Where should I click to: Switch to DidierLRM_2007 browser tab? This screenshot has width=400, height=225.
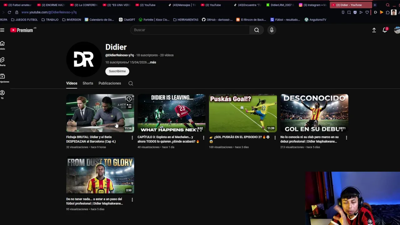(280, 5)
